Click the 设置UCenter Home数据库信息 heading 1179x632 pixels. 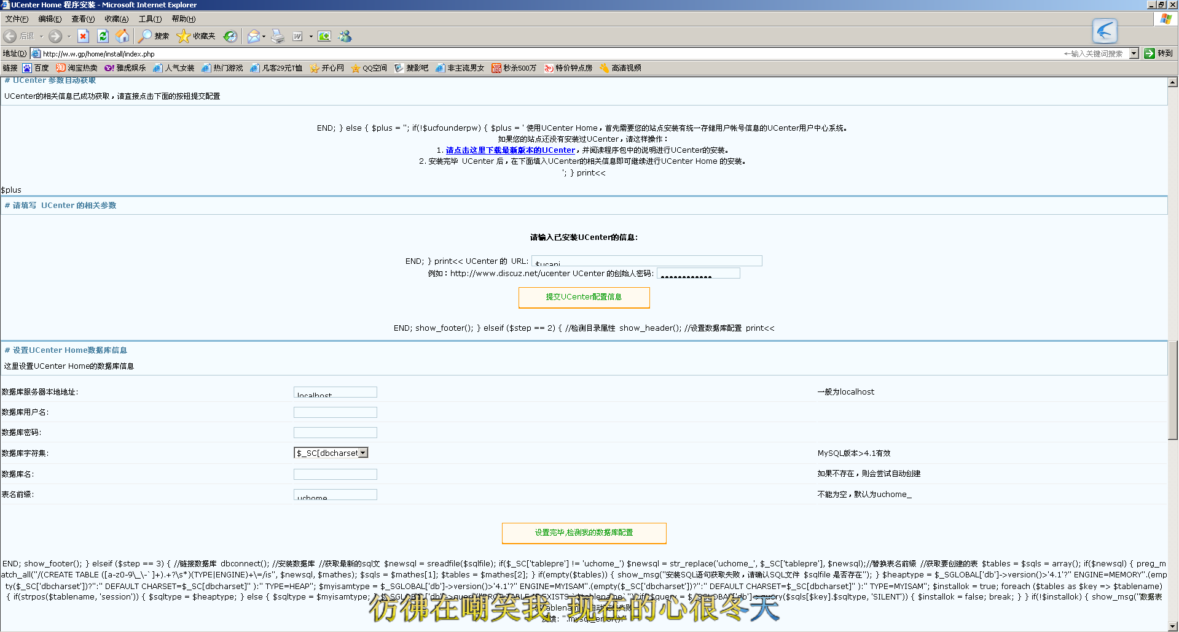tap(66, 350)
